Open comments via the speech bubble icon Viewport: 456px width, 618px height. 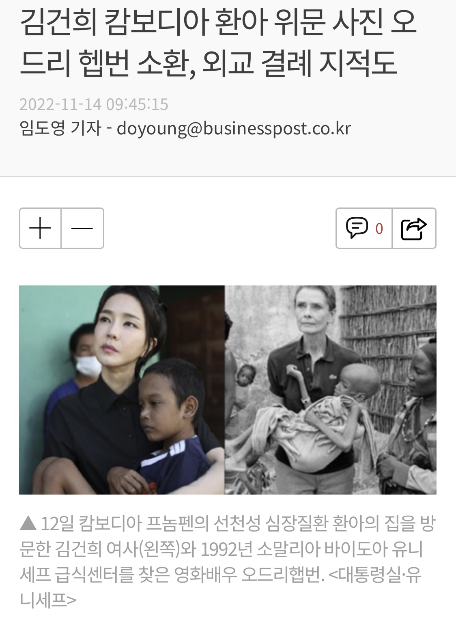pos(357,228)
